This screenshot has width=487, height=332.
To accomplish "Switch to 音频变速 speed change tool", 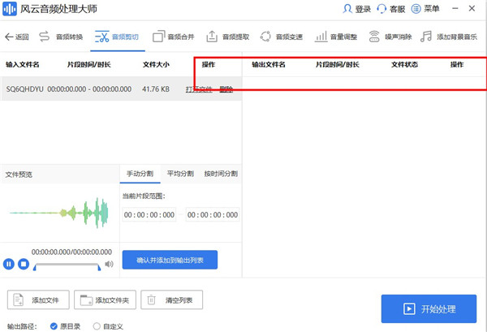I will pyautogui.click(x=282, y=37).
